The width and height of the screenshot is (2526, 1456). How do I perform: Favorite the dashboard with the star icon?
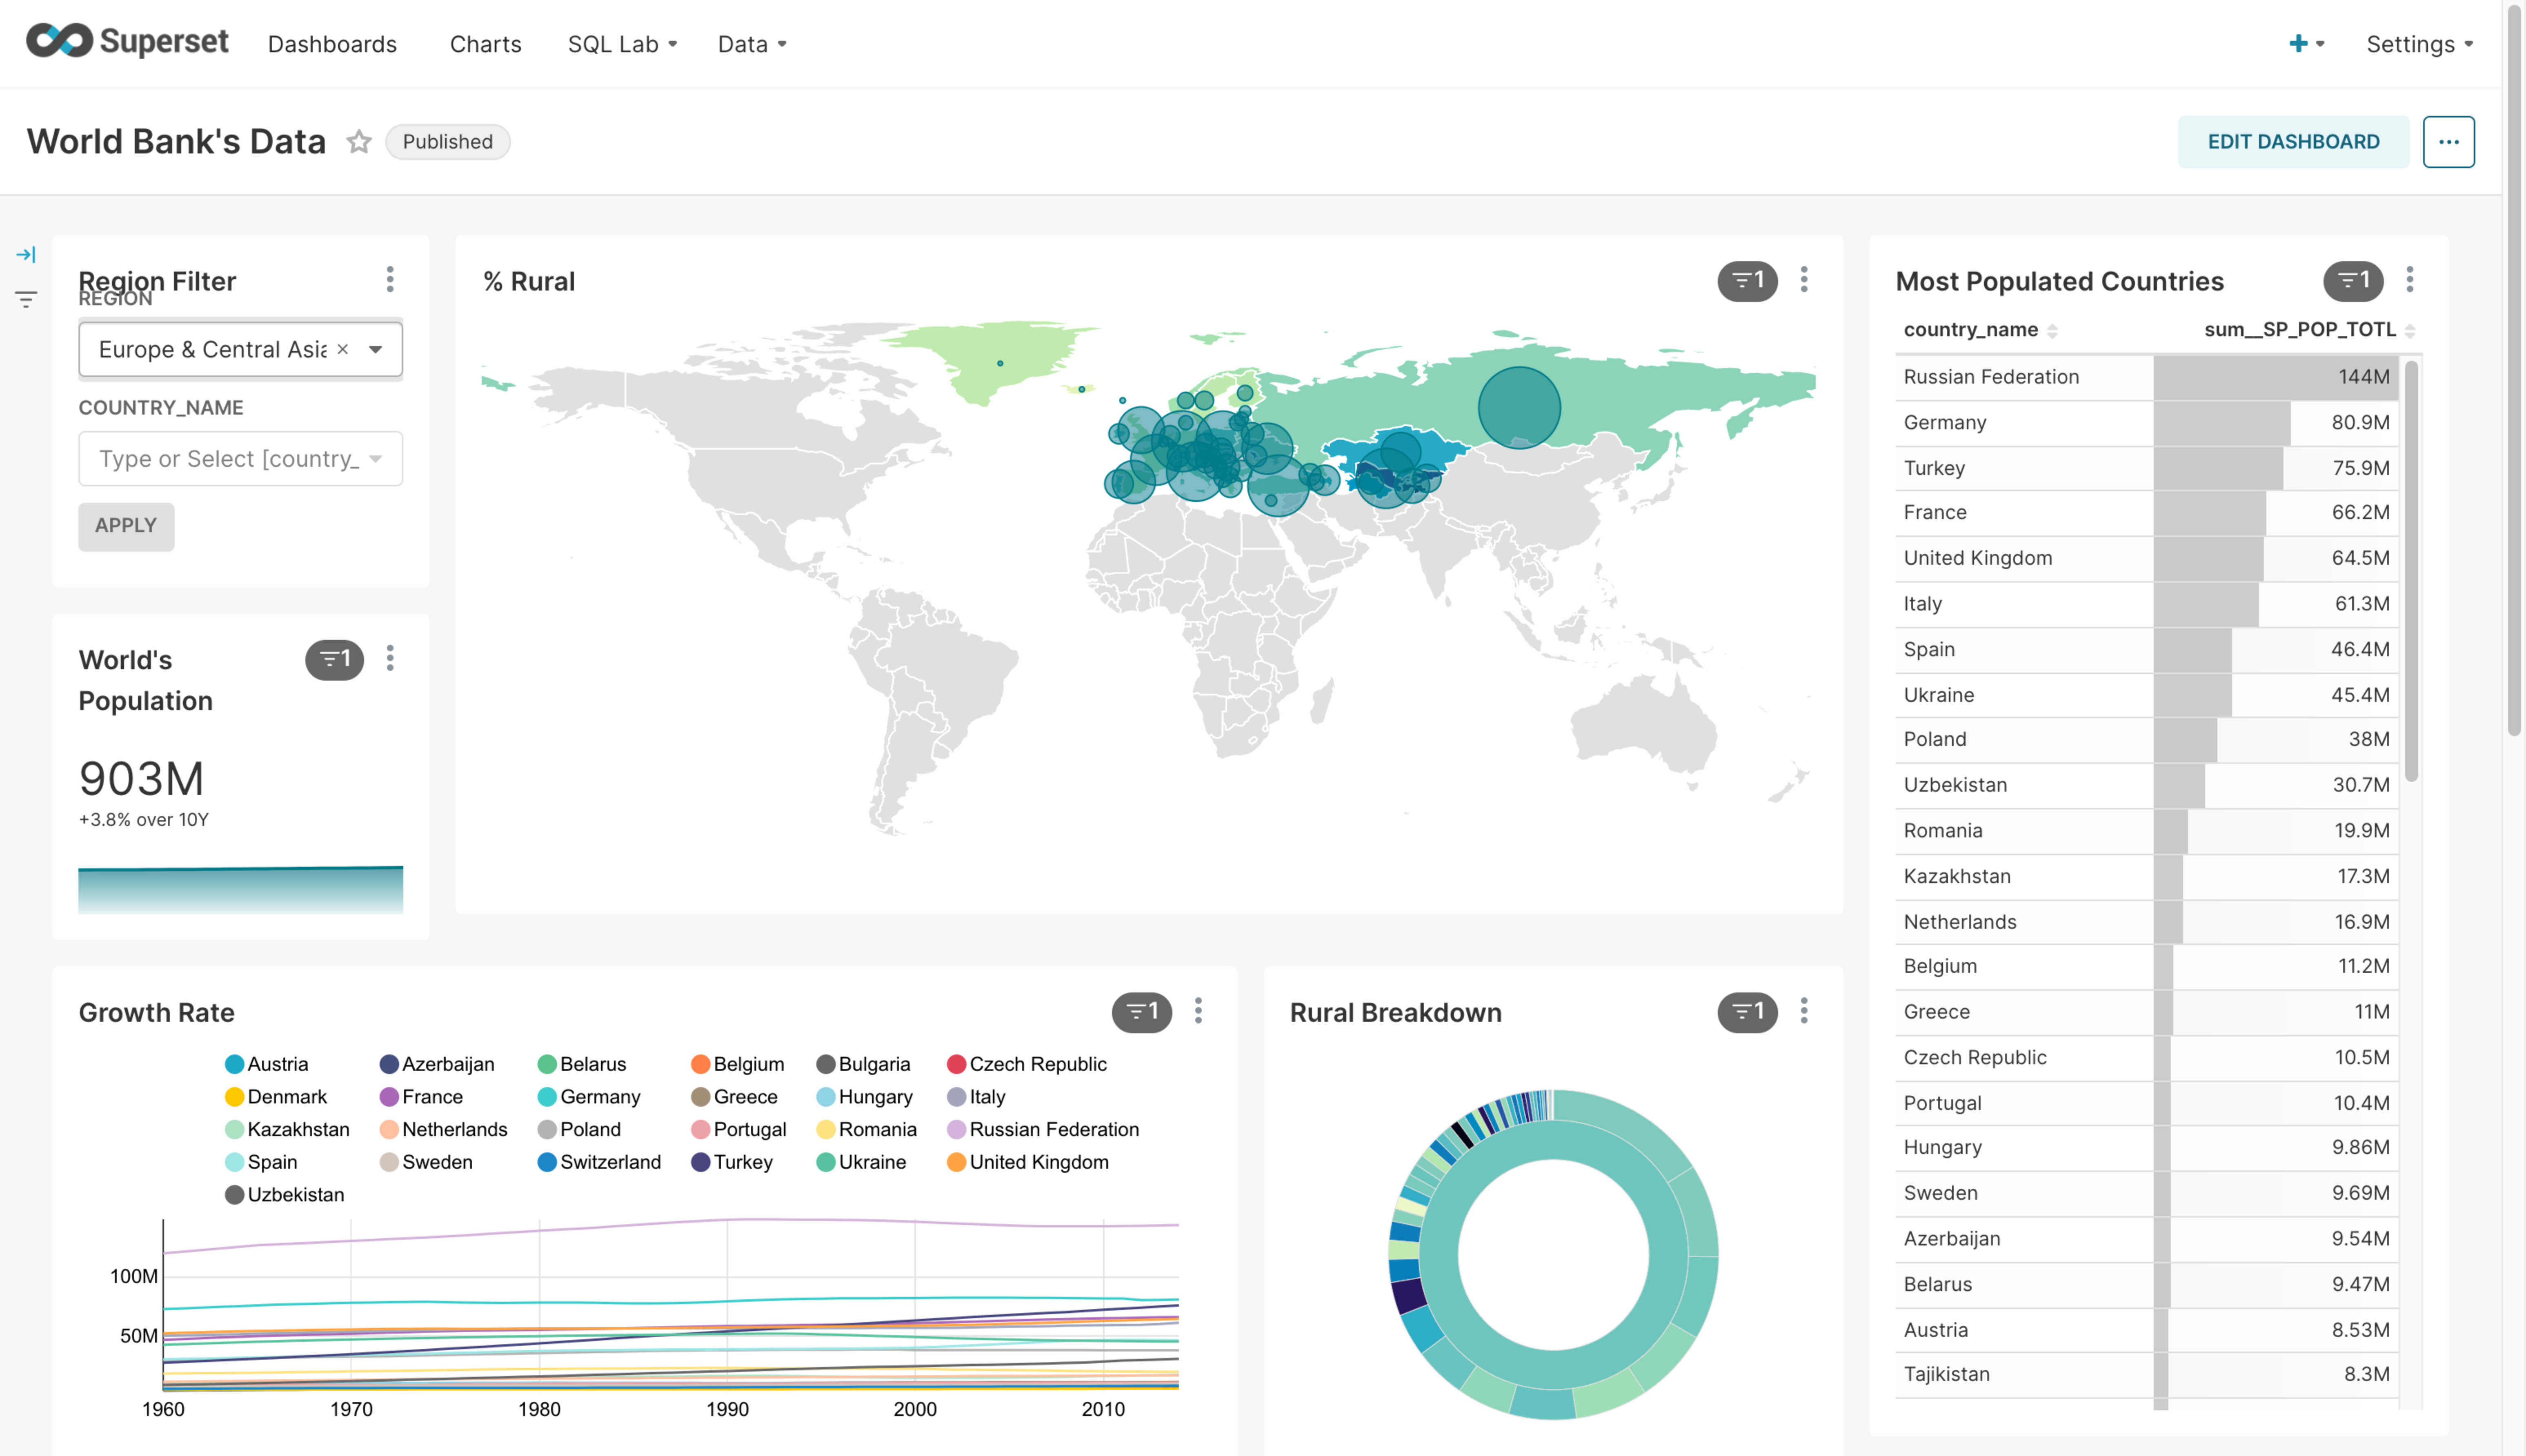(x=359, y=142)
